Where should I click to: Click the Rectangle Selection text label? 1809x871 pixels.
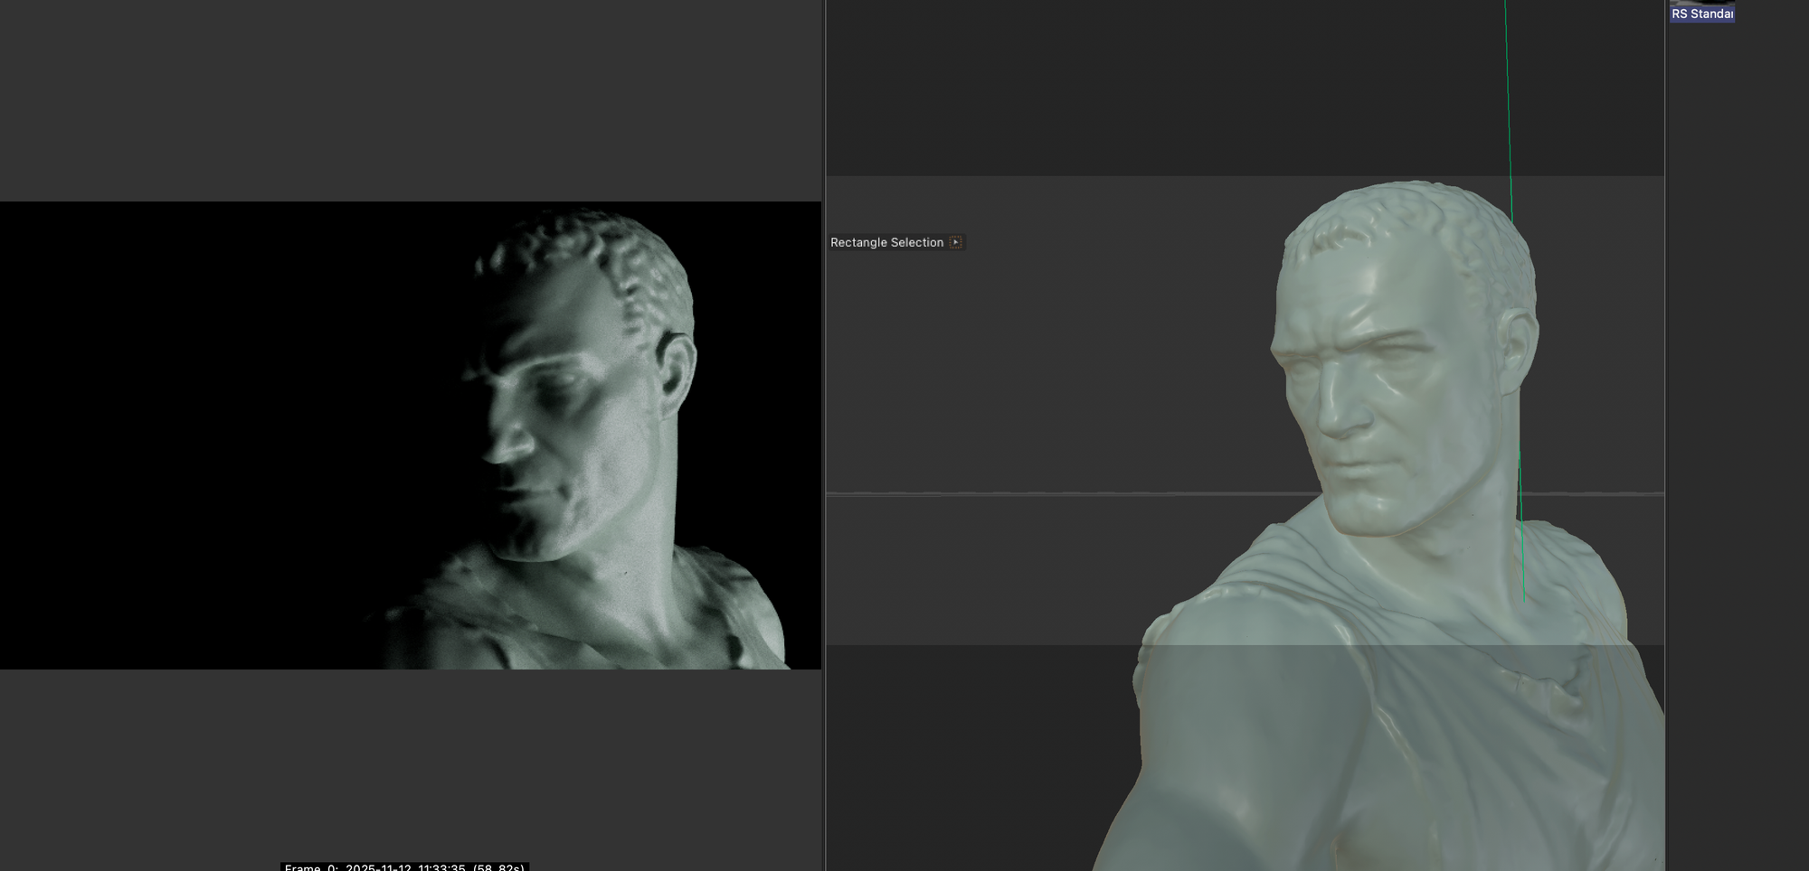[886, 242]
